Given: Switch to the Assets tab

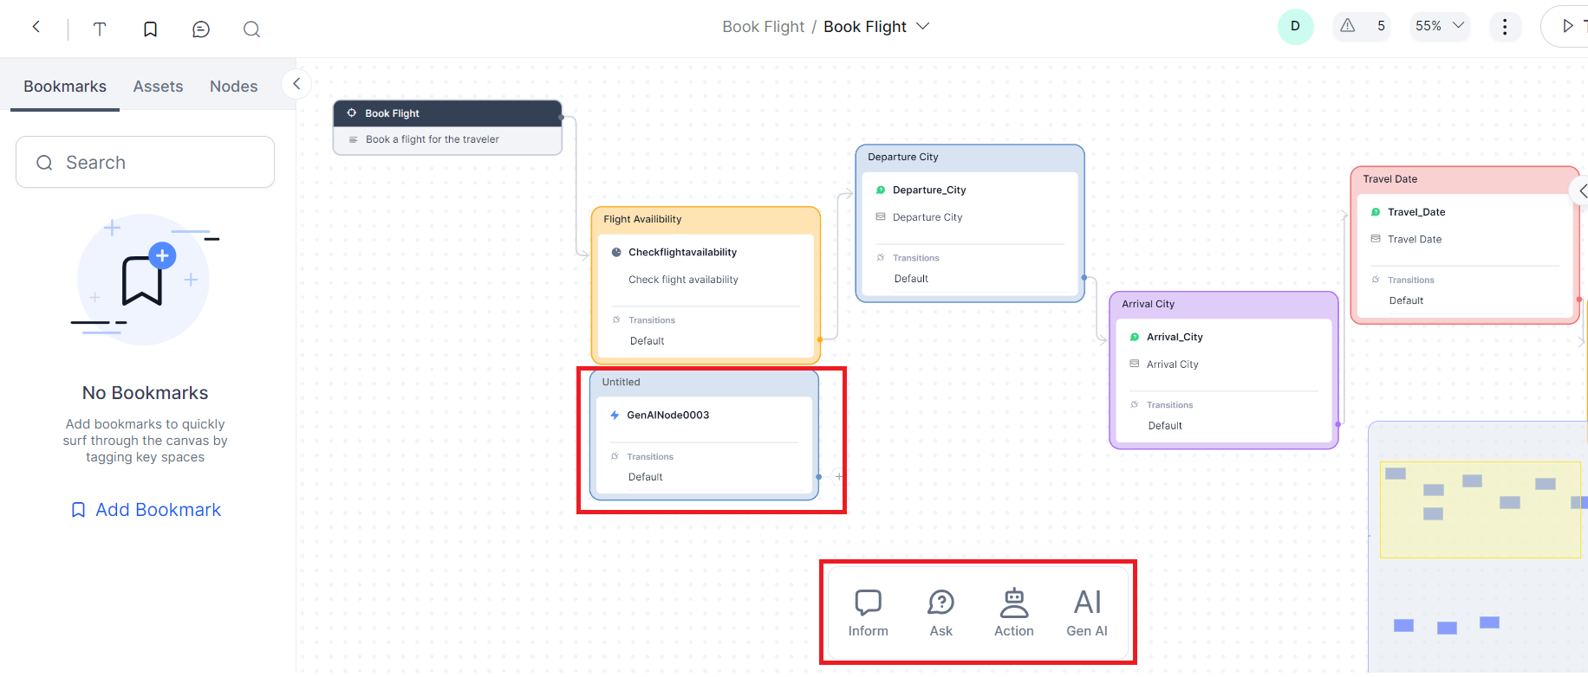Looking at the screenshot, I should point(158,87).
